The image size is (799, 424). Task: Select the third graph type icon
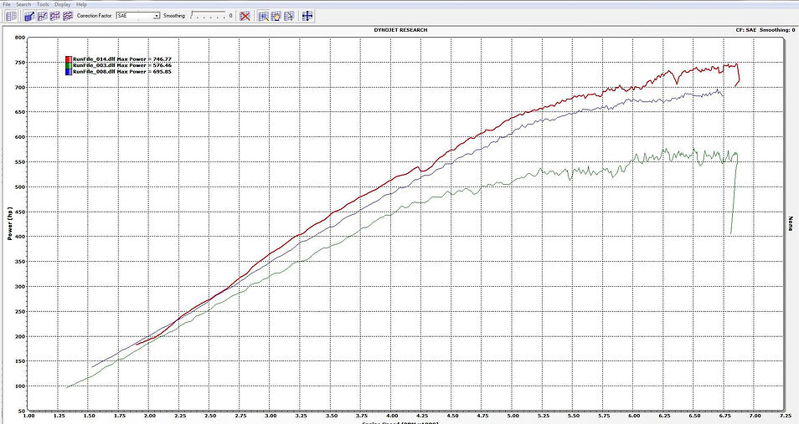(x=55, y=16)
